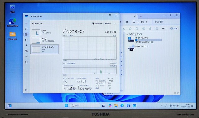Select the メモリ performance item
199x118 pixels.
[45, 40]
